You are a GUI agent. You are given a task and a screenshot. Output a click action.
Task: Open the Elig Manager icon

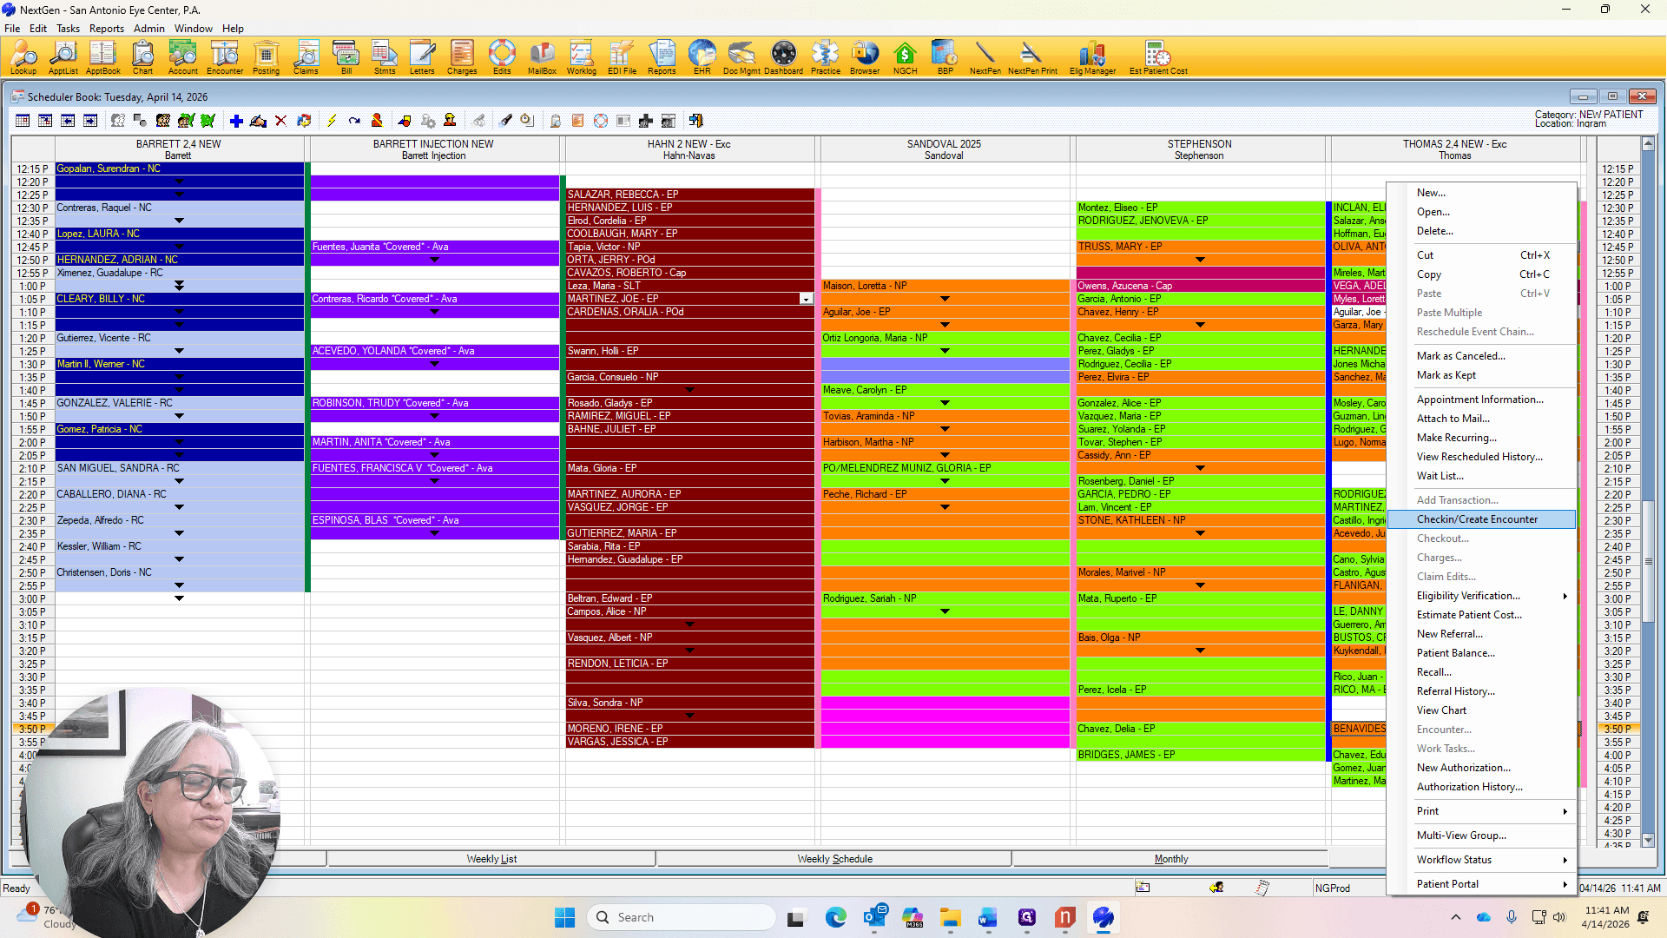click(1092, 57)
